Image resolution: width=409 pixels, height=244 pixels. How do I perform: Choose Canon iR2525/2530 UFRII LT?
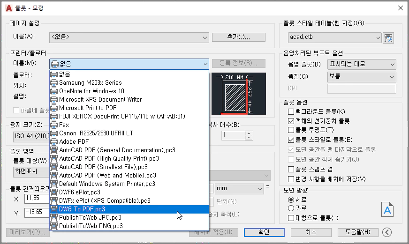pyautogui.click(x=129, y=133)
